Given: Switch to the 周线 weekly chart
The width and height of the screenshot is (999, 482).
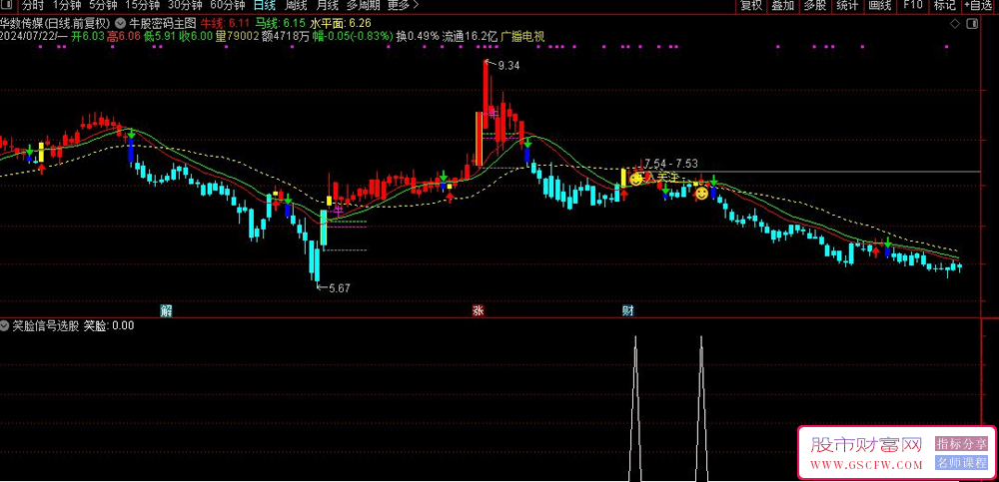Looking at the screenshot, I should (x=297, y=6).
